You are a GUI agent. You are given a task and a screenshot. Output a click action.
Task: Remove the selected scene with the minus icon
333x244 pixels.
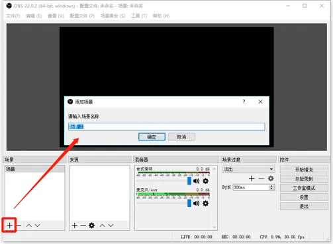19,226
